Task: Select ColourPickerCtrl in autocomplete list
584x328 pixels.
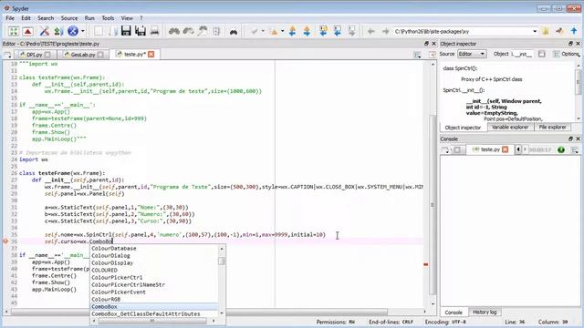Action: point(154,277)
